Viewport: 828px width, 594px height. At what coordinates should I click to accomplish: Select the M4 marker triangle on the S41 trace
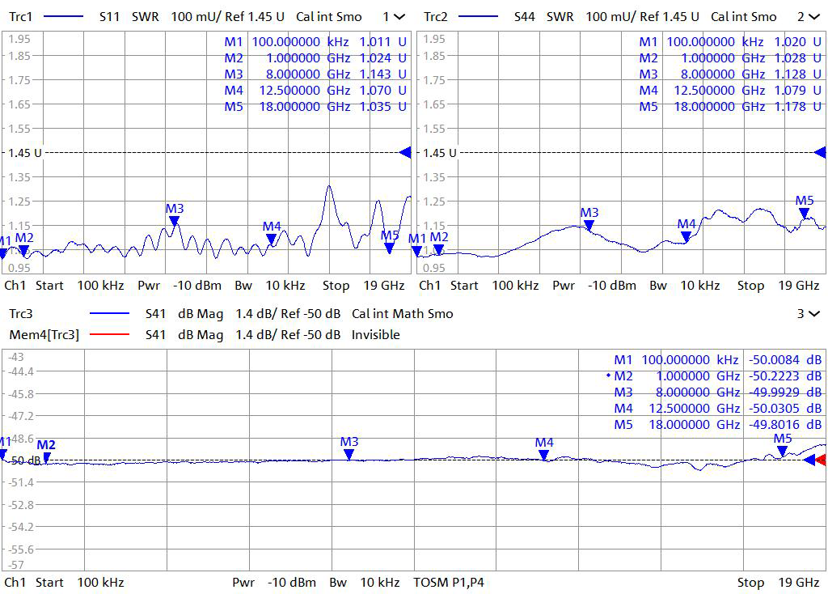coord(544,455)
